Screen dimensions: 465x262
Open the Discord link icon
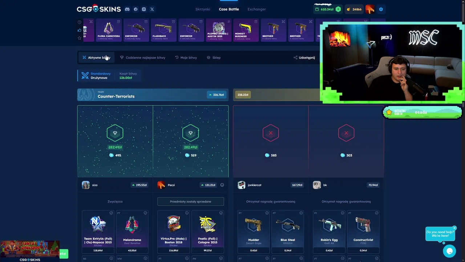pyautogui.click(x=127, y=9)
